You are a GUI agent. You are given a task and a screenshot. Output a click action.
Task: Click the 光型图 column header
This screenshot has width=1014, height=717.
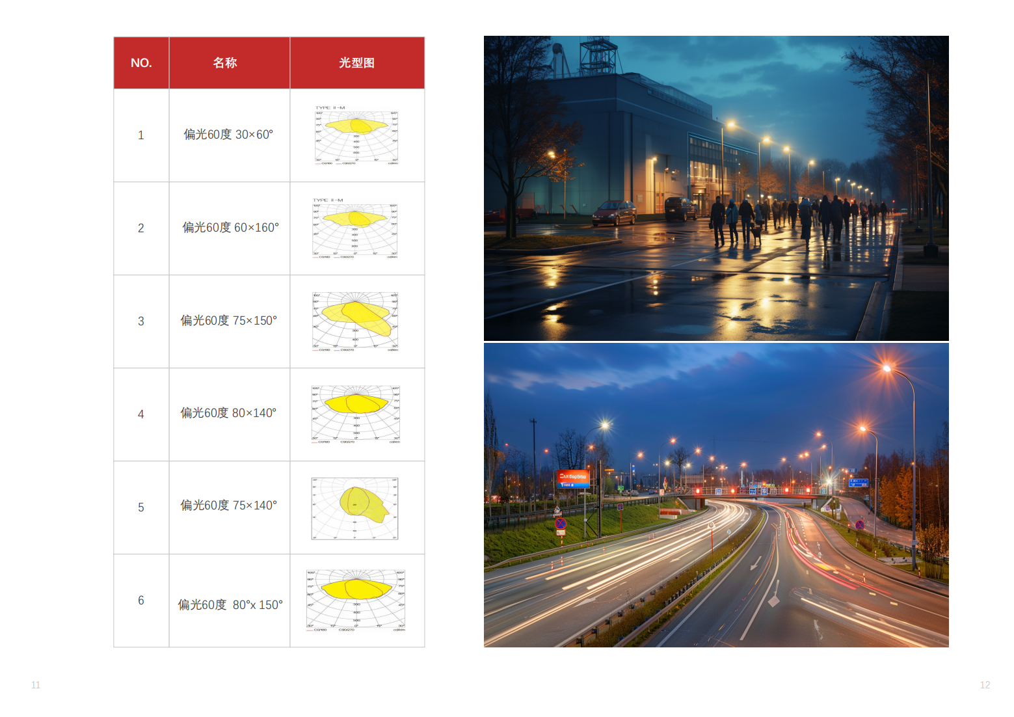(x=356, y=63)
